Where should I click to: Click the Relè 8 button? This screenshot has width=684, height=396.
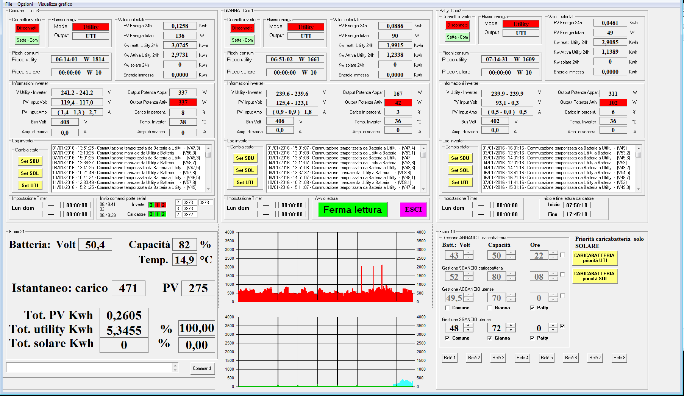click(x=619, y=358)
